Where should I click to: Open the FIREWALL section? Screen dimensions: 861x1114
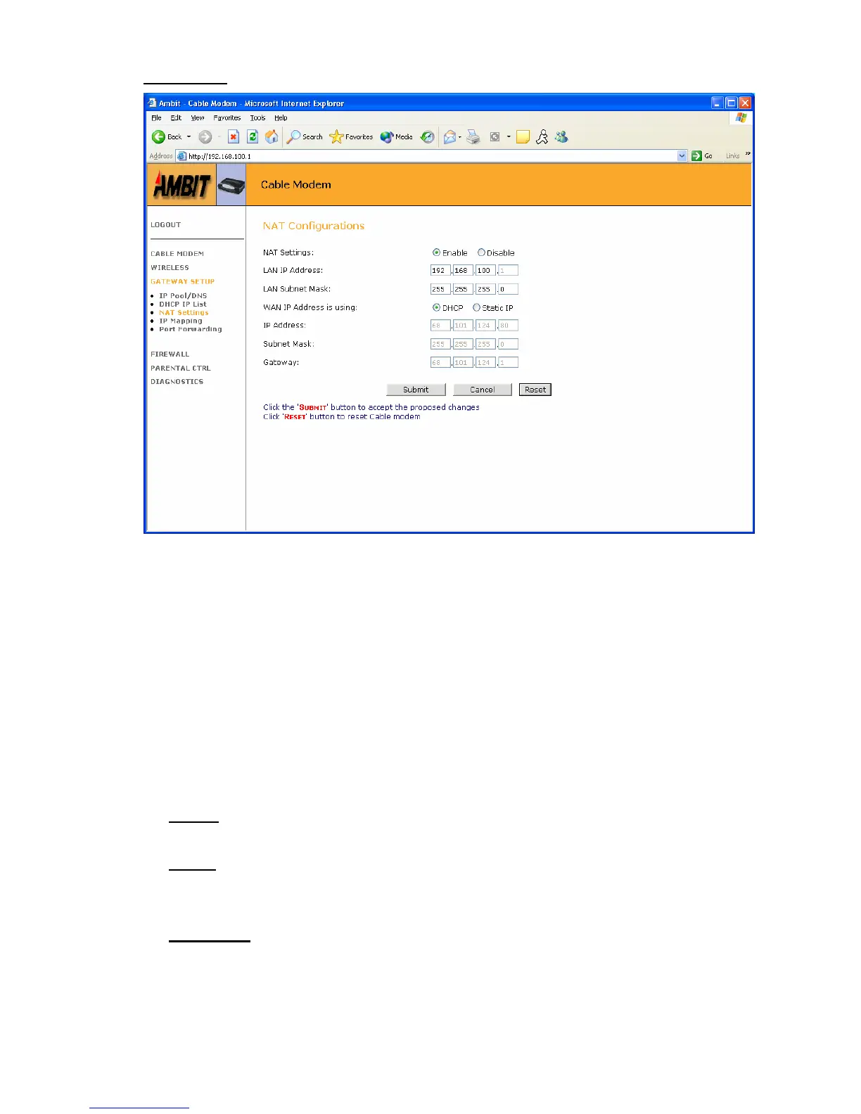click(170, 354)
